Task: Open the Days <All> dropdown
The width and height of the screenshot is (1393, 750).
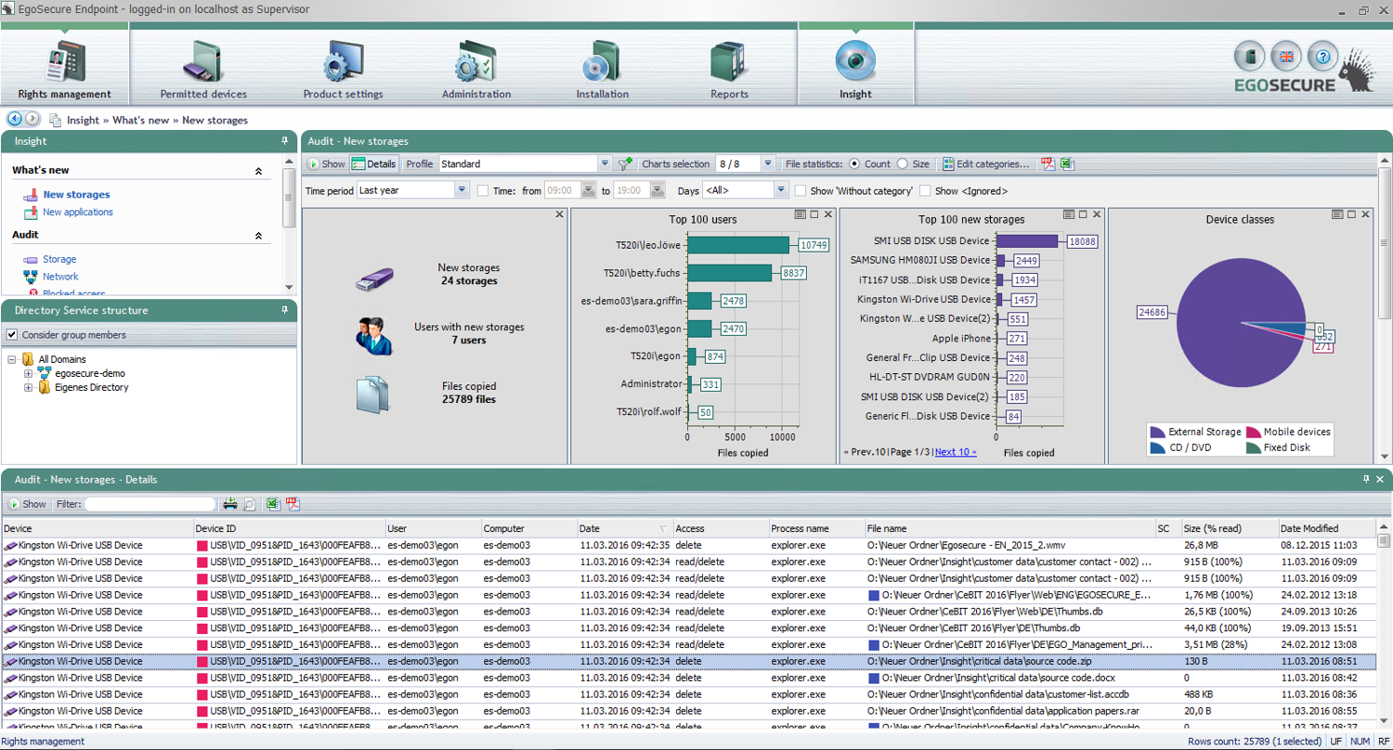Action: pos(781,189)
